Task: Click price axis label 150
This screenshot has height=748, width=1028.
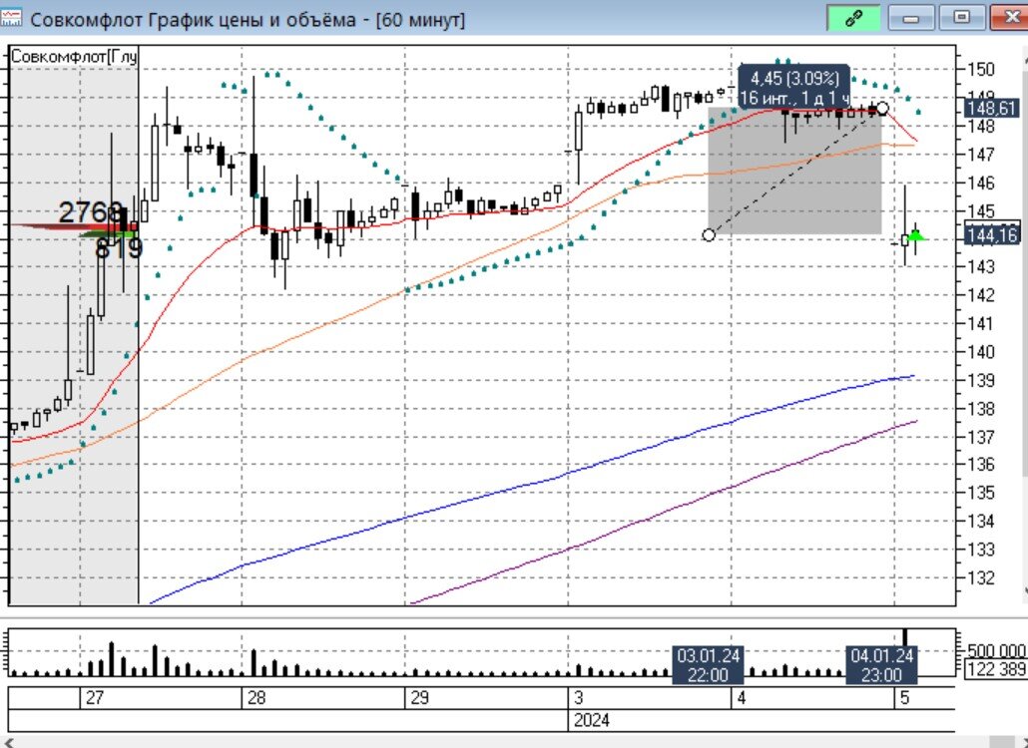Action: tap(982, 70)
